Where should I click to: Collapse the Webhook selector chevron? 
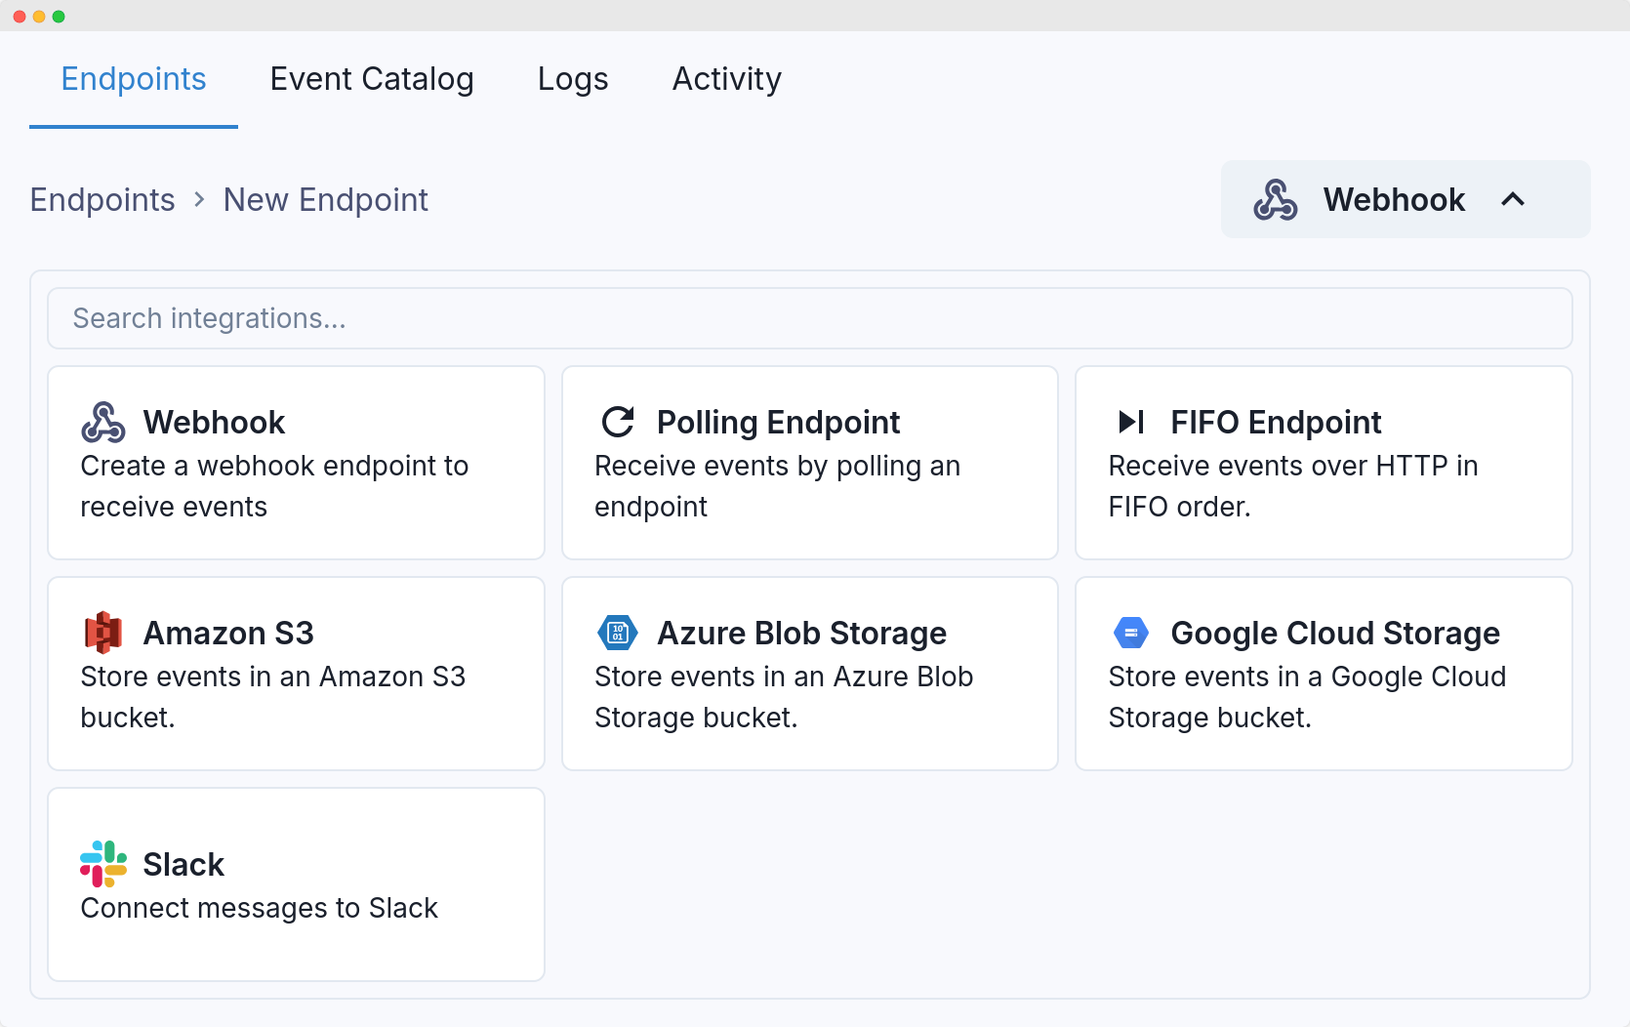(x=1514, y=199)
